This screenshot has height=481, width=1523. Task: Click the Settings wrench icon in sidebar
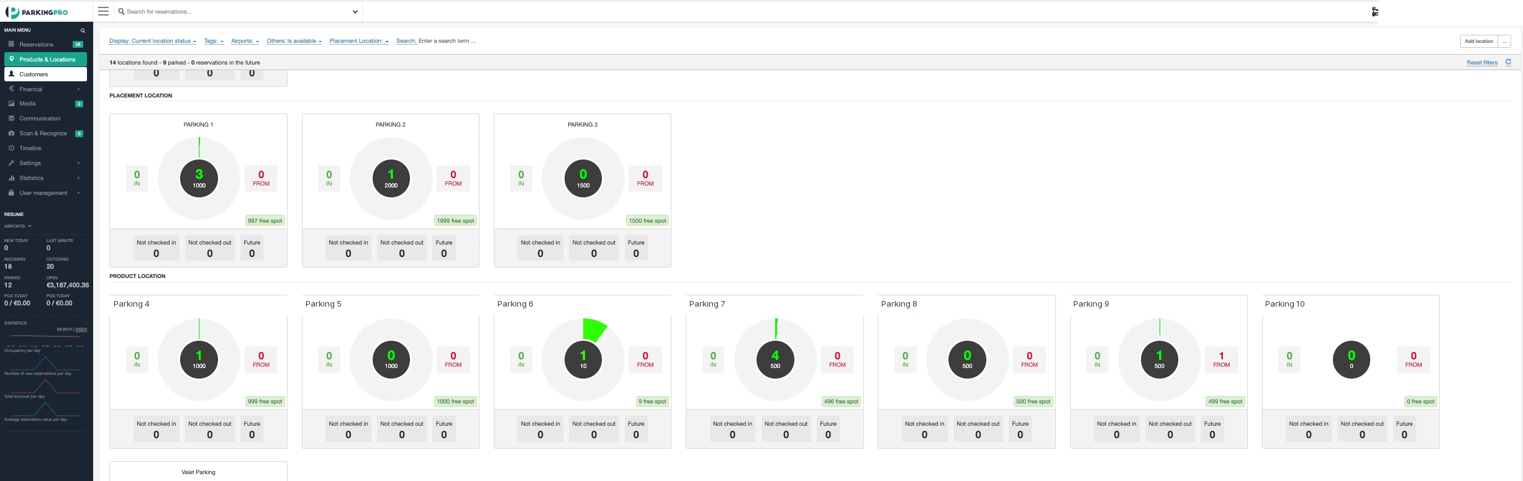[x=11, y=163]
